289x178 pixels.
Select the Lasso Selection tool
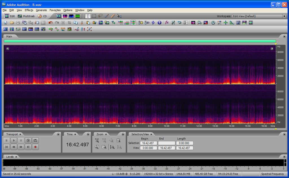coord(100,16)
